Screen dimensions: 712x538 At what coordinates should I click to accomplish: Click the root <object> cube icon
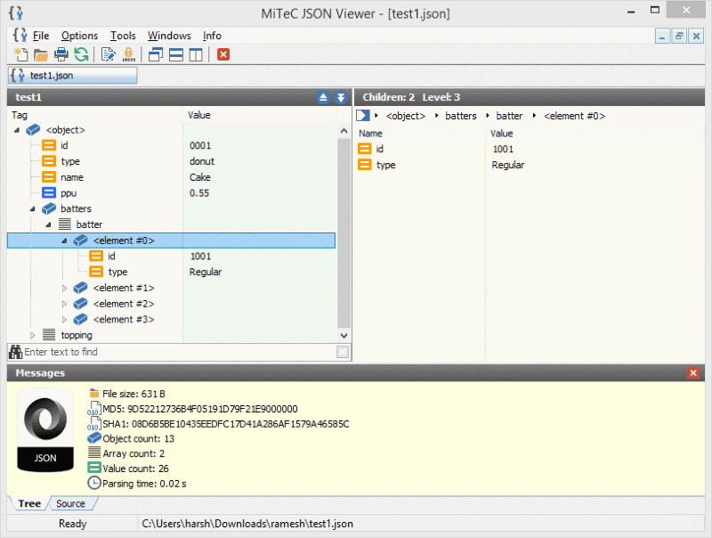(x=33, y=130)
